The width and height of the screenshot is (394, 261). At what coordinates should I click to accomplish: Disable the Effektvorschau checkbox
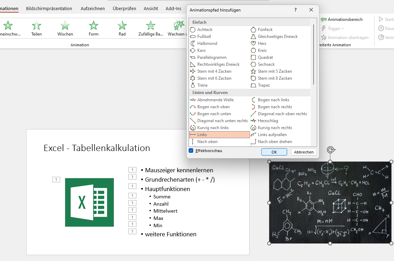point(191,150)
